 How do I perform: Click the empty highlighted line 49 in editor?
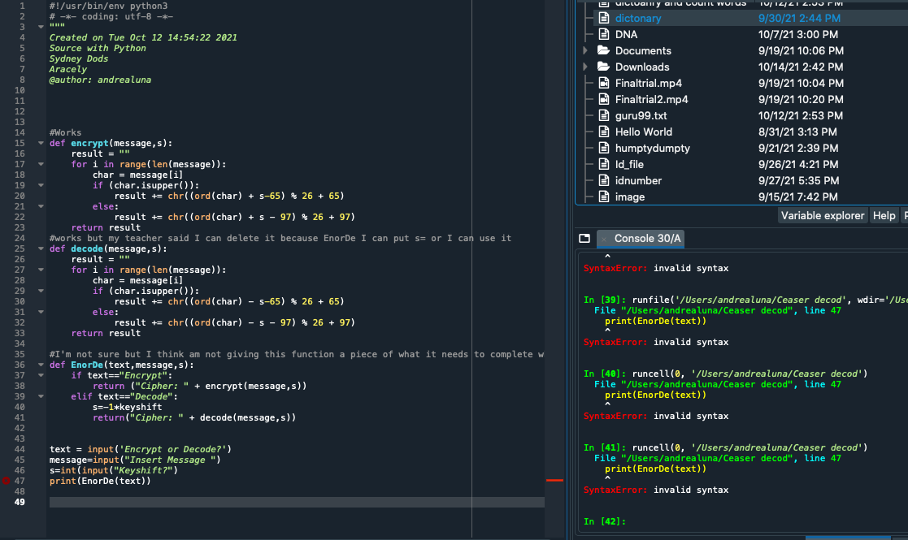click(x=297, y=502)
